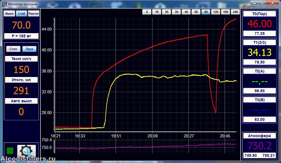Image resolution: width=281 pixels, height=163 pixels.
Task: Select the Выкл power mode
Action: point(9,13)
